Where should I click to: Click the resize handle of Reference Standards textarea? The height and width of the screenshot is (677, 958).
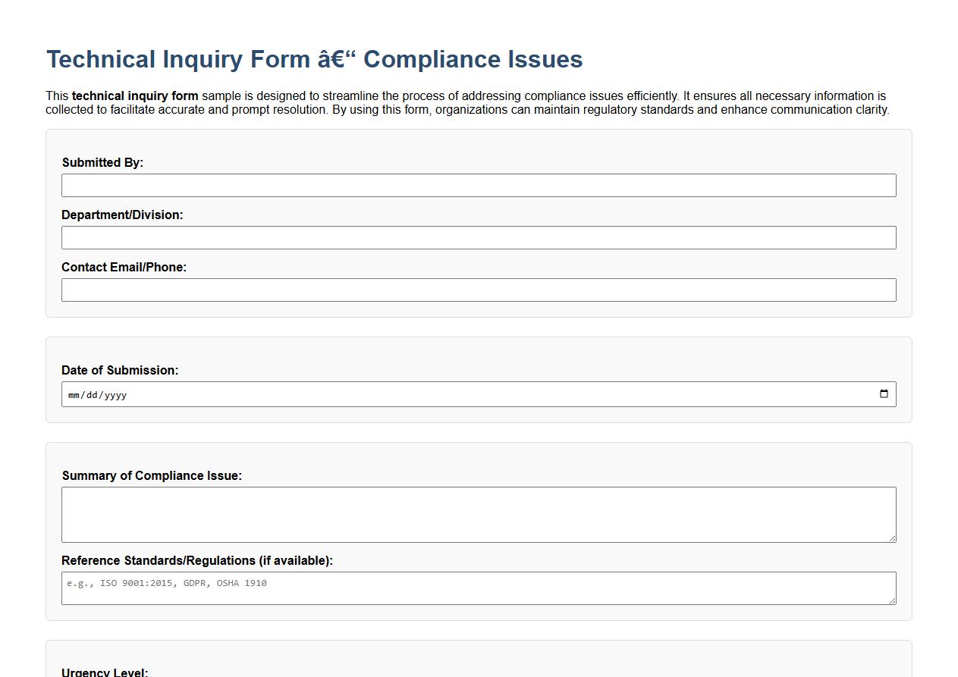coord(893,602)
